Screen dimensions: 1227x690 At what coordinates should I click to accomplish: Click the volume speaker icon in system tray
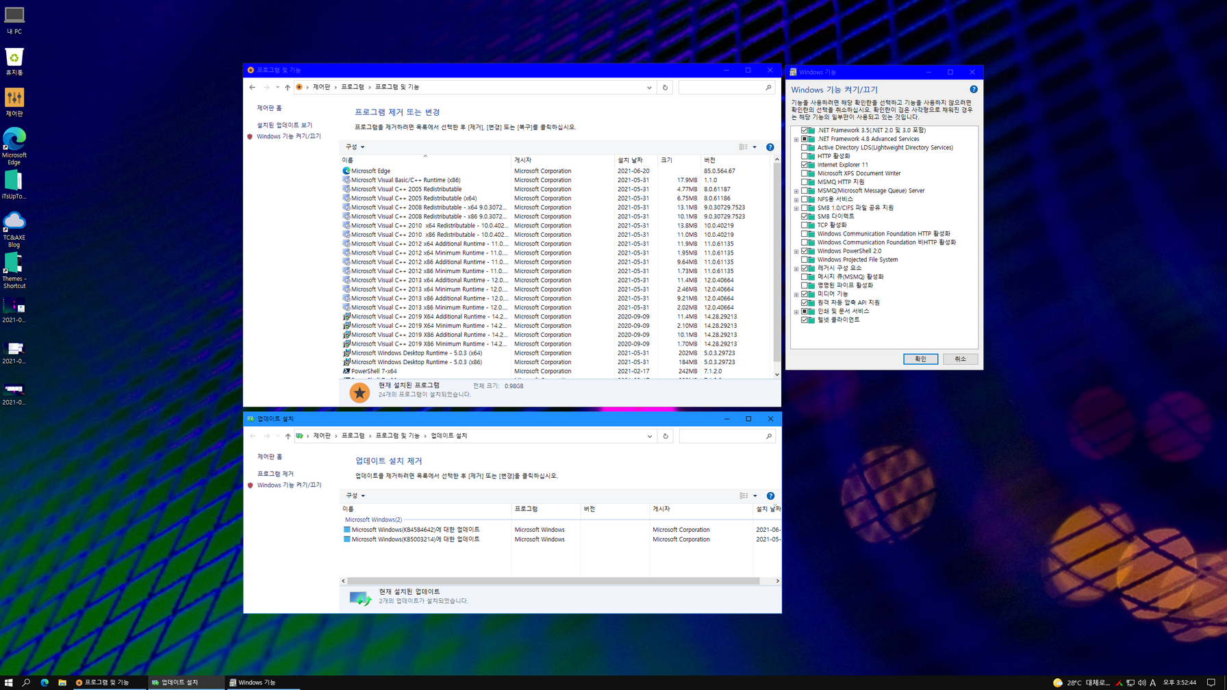[x=1141, y=682]
